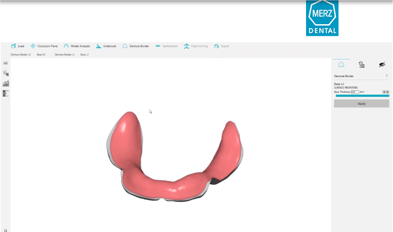Open the Teethmaster step
This screenshot has height=232, width=393.
(158, 46)
